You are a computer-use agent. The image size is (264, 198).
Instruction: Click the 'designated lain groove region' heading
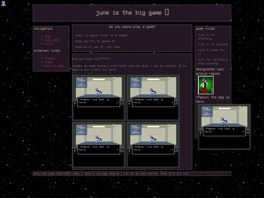(x=210, y=71)
